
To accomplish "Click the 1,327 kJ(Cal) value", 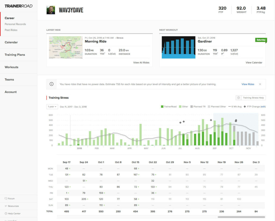I will (234, 50).
